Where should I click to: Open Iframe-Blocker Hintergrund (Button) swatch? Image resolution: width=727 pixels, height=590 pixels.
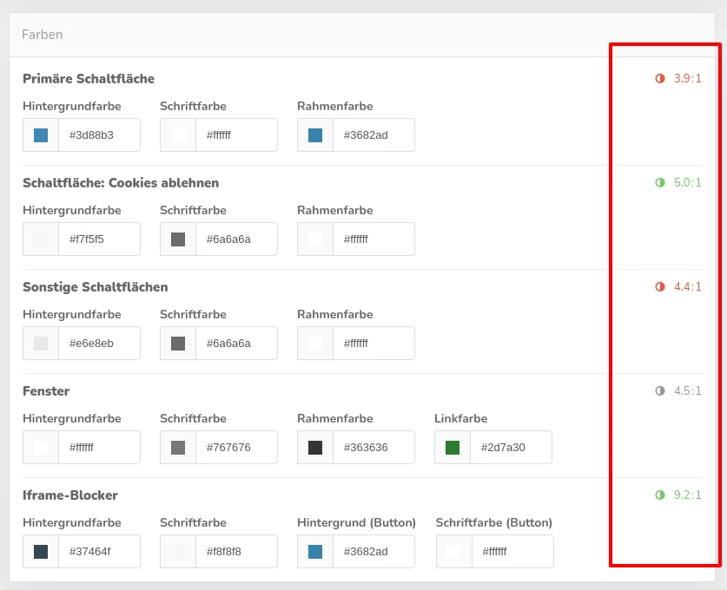point(315,552)
